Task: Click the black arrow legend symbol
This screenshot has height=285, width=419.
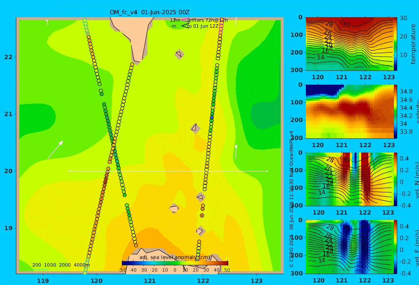Action: [x=185, y=26]
